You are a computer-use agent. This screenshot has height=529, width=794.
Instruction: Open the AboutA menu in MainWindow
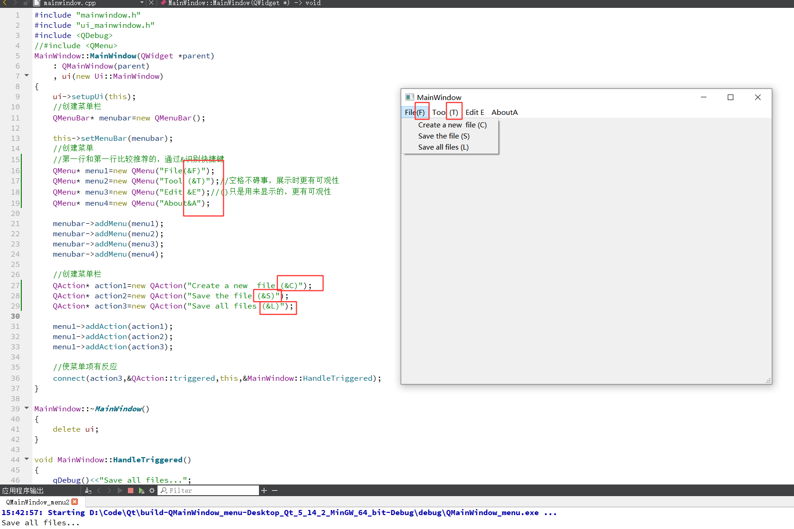pyautogui.click(x=504, y=112)
